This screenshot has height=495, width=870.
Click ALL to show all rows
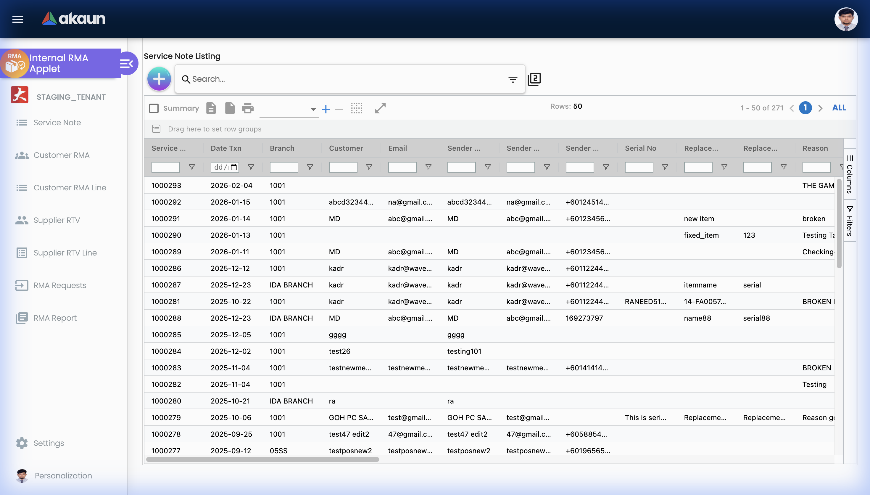tap(839, 108)
